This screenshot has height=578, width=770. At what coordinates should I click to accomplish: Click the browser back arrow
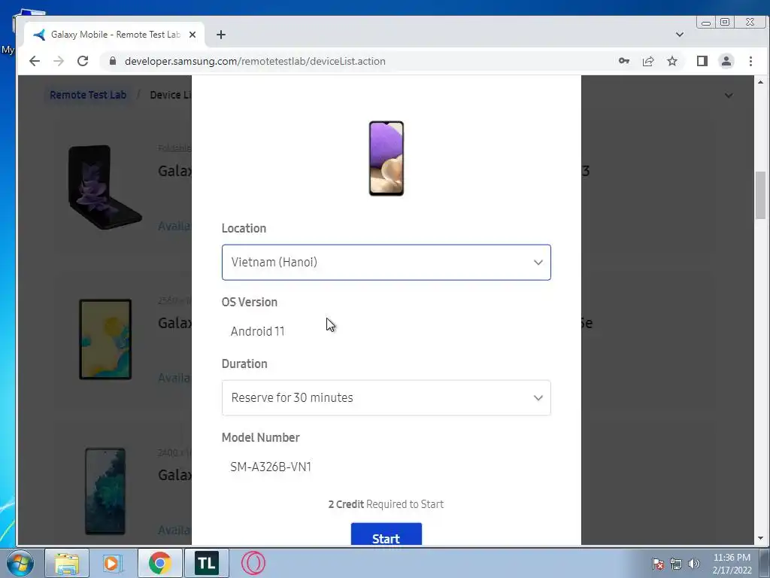[35, 61]
